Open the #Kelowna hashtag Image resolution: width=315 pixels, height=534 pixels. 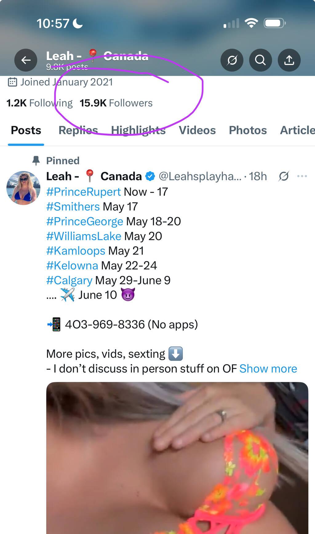72,266
